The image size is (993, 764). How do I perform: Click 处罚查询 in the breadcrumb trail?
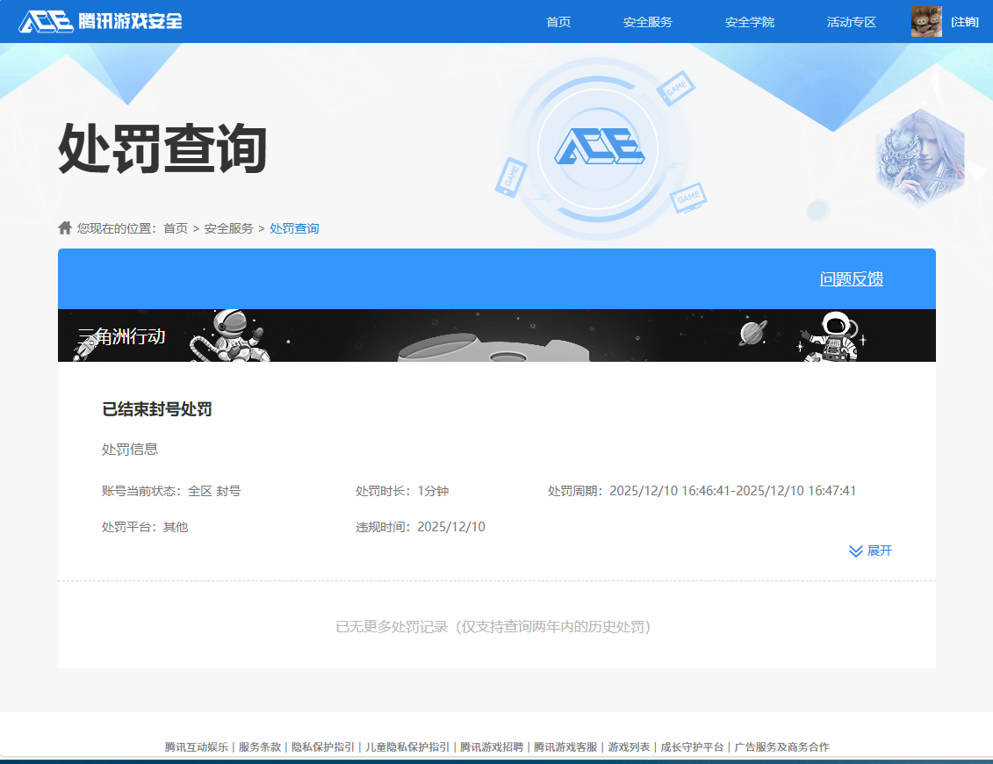click(294, 227)
